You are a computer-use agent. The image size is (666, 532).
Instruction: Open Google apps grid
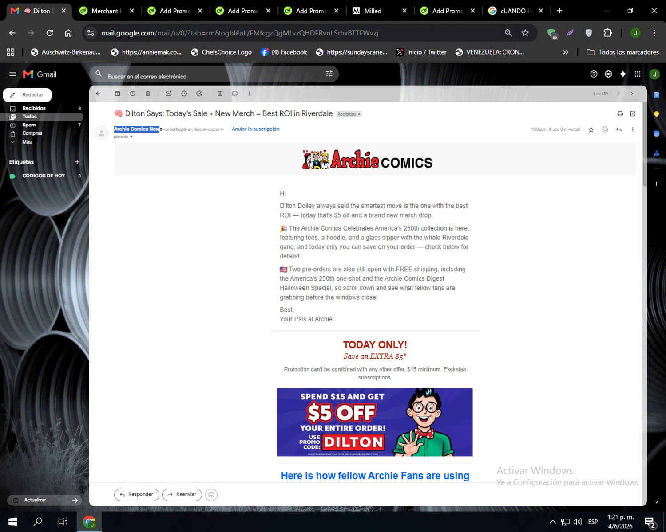pyautogui.click(x=638, y=74)
